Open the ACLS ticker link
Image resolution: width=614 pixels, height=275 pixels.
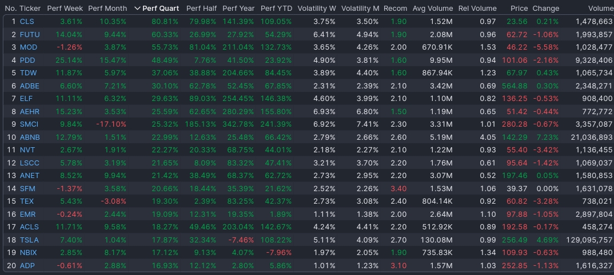[29, 227]
